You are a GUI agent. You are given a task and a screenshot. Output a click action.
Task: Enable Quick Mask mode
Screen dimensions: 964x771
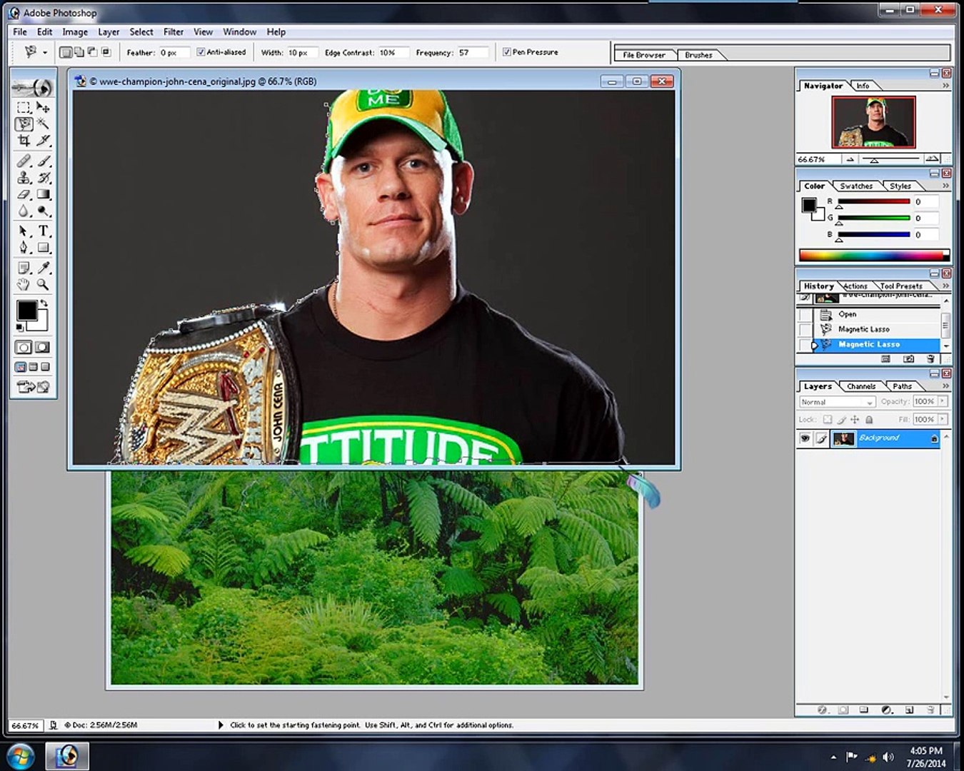(43, 348)
